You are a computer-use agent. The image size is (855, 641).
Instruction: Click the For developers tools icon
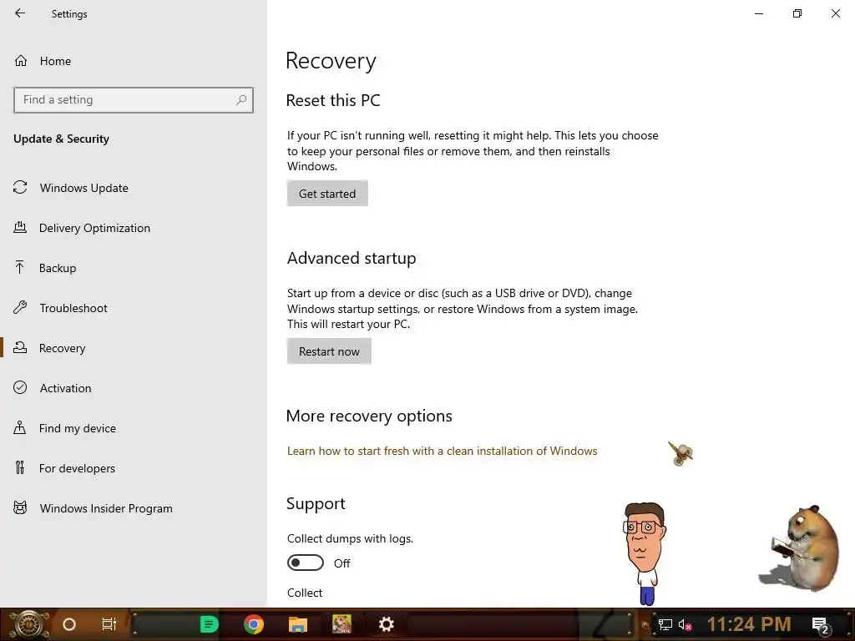coord(20,467)
